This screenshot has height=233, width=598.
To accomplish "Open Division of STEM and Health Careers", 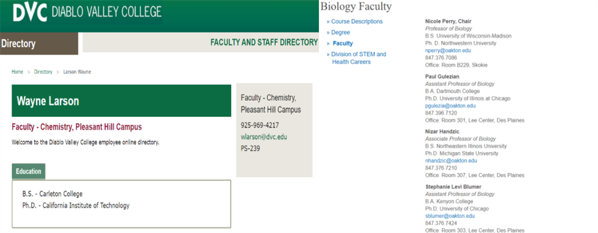I will (359, 58).
